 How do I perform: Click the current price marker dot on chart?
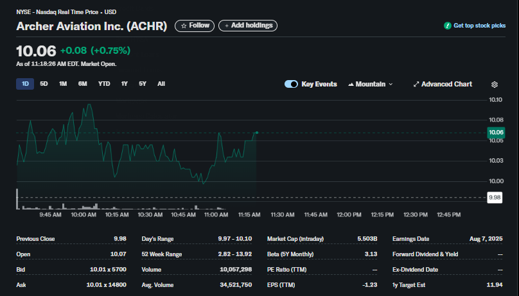click(257, 133)
